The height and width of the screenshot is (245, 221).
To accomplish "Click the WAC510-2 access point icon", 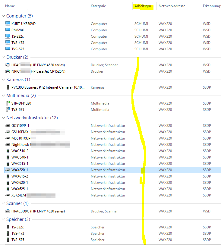I will point(8,151).
